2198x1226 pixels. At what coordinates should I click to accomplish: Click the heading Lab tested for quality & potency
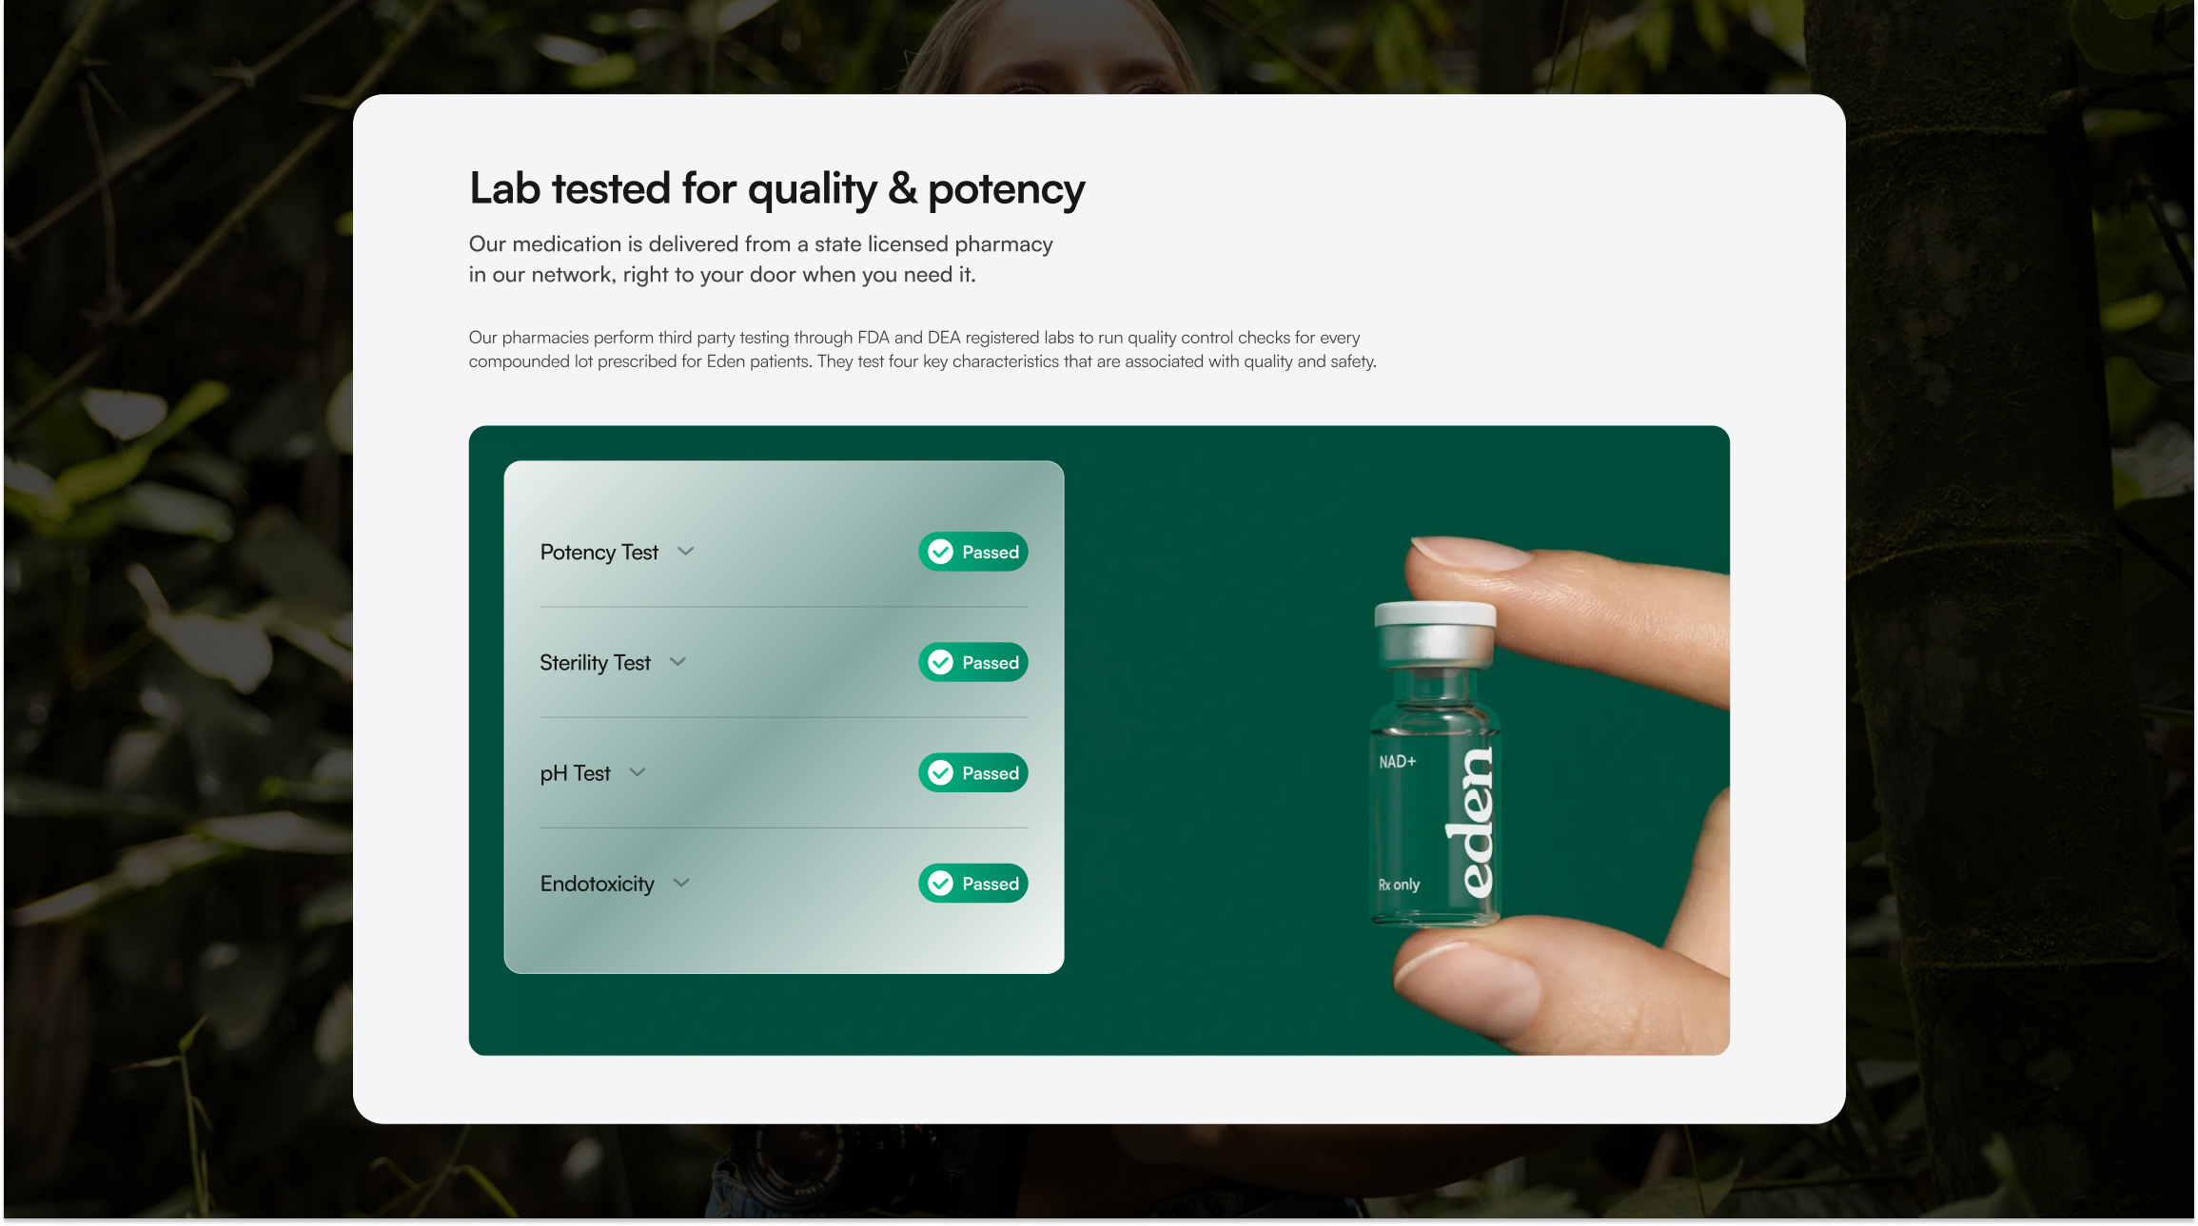coord(776,188)
